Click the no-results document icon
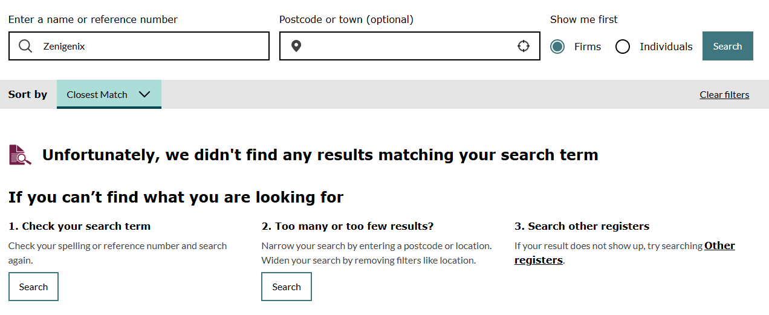This screenshot has height=315, width=769. point(20,155)
